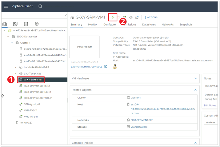Click the MORE INFO link

click(x=139, y=49)
